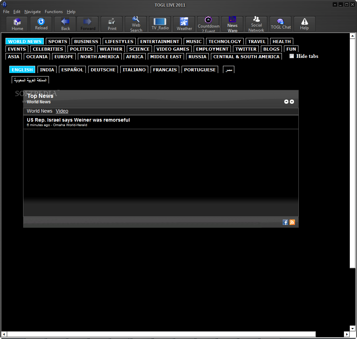Click the down arrow on the Top News widget
The height and width of the screenshot is (339, 357).
[x=292, y=102]
